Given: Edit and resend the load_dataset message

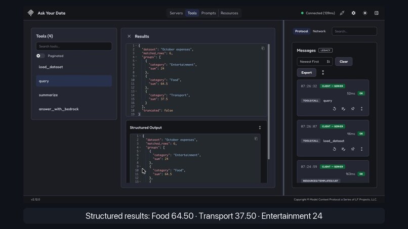Looking at the screenshot, I should (344, 149).
